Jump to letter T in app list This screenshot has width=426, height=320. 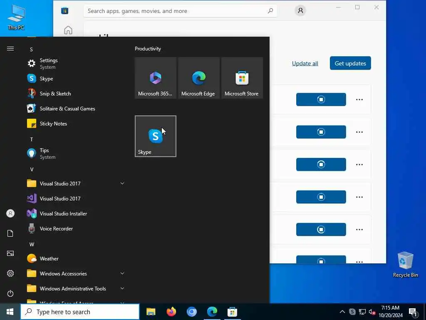[x=32, y=140]
